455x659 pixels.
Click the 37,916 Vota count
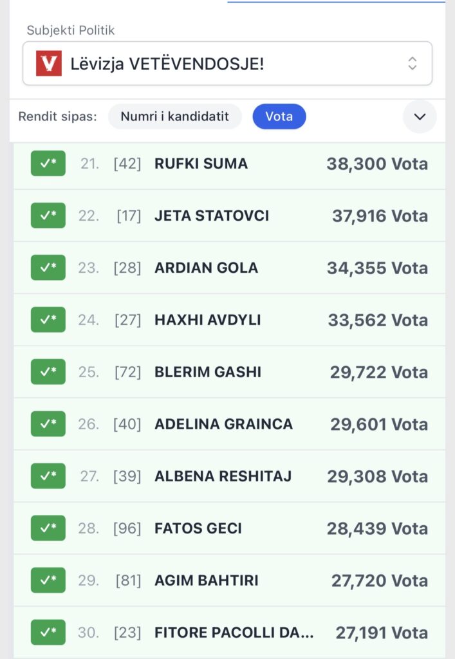coord(380,216)
